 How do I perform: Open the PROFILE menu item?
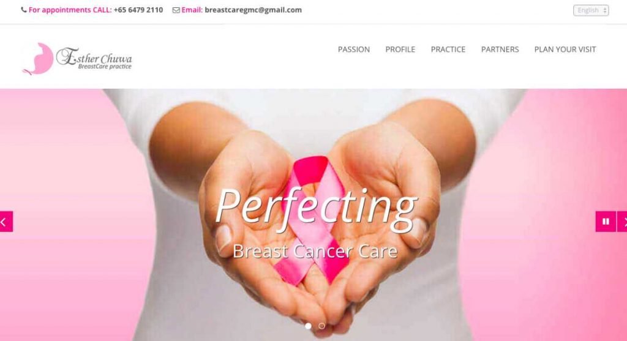(400, 49)
